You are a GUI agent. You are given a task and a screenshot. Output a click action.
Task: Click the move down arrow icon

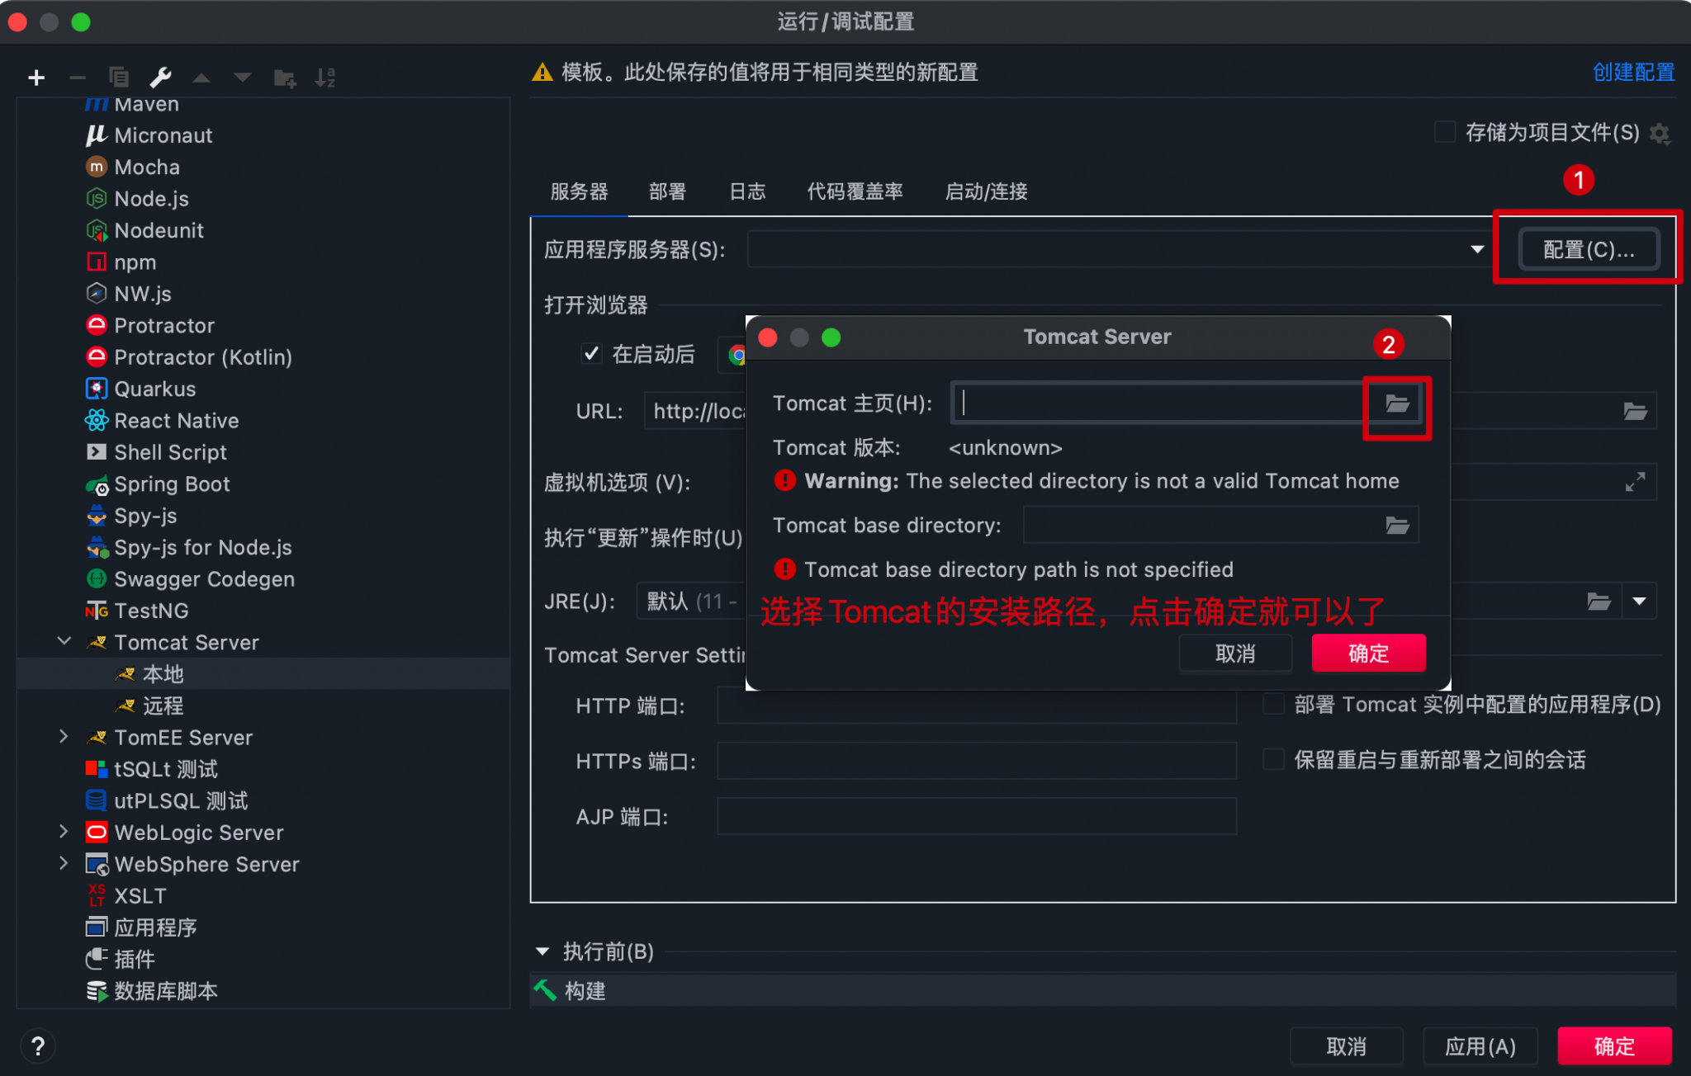(x=243, y=78)
